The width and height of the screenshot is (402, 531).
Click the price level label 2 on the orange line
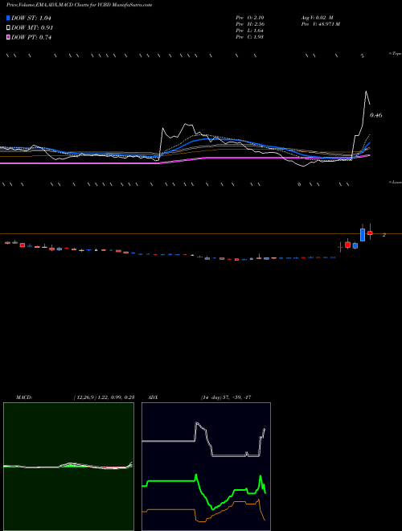coord(384,235)
